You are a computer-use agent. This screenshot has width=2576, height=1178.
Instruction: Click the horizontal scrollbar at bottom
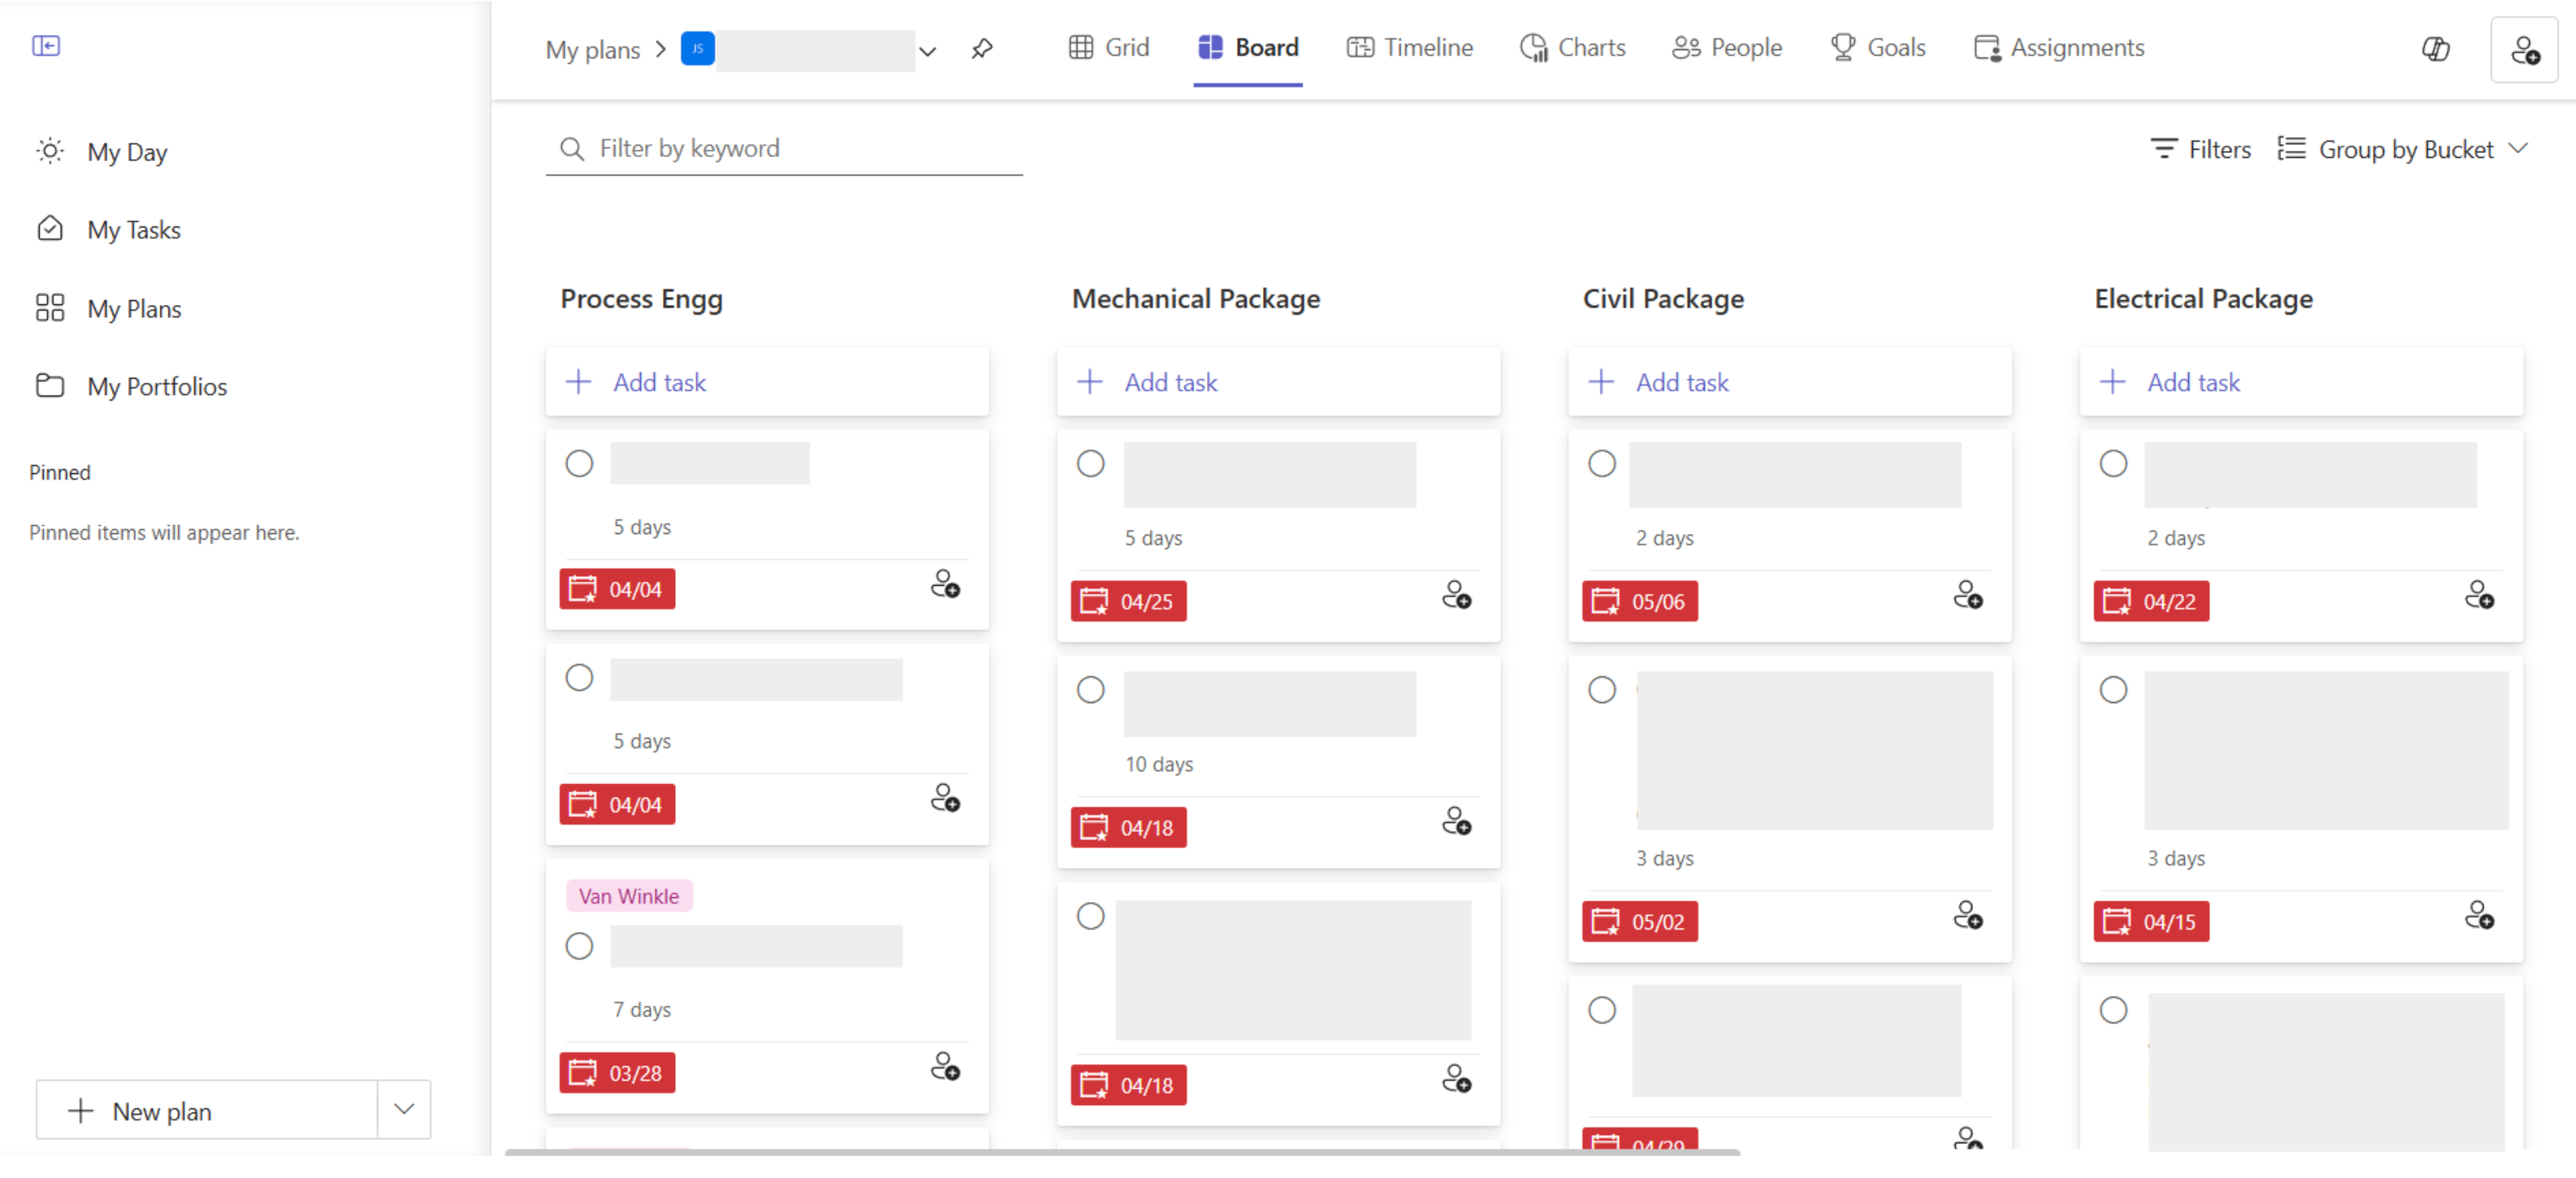coord(1122,1152)
